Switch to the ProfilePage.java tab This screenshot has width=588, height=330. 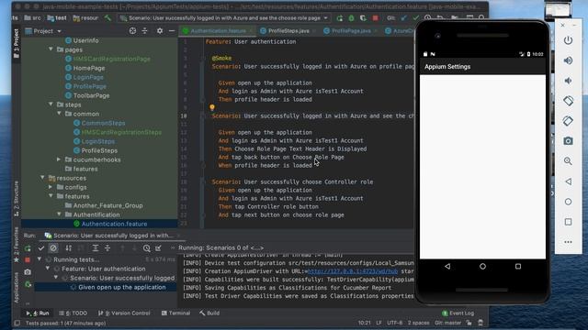351,31
